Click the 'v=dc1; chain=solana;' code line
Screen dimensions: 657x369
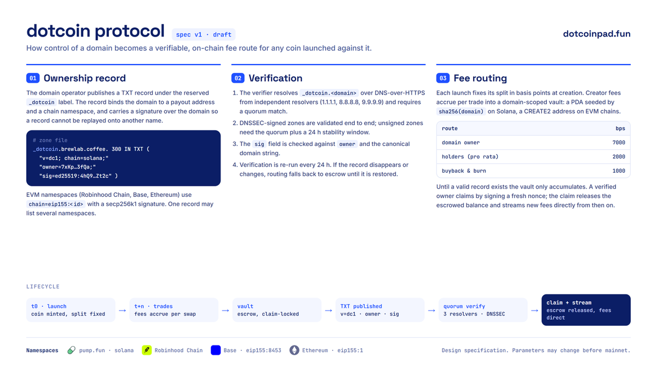tap(74, 158)
